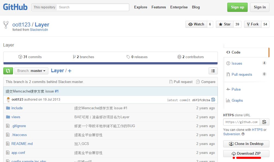Click the language statistics color bar
This screenshot has height=162, width=274.
pos(111,63)
